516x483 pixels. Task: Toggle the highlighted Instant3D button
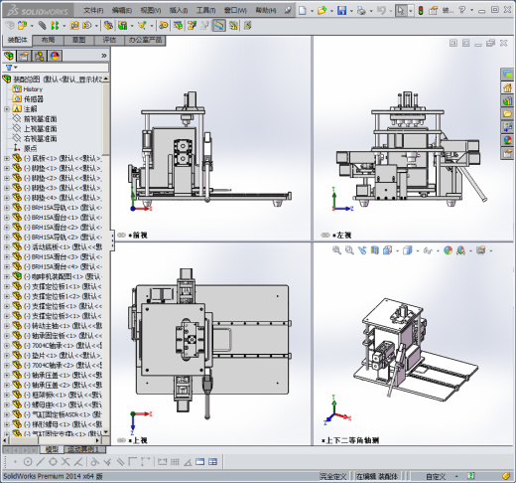pos(218,25)
